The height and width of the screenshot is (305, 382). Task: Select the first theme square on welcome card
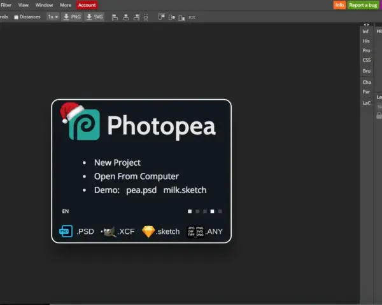[x=190, y=212]
